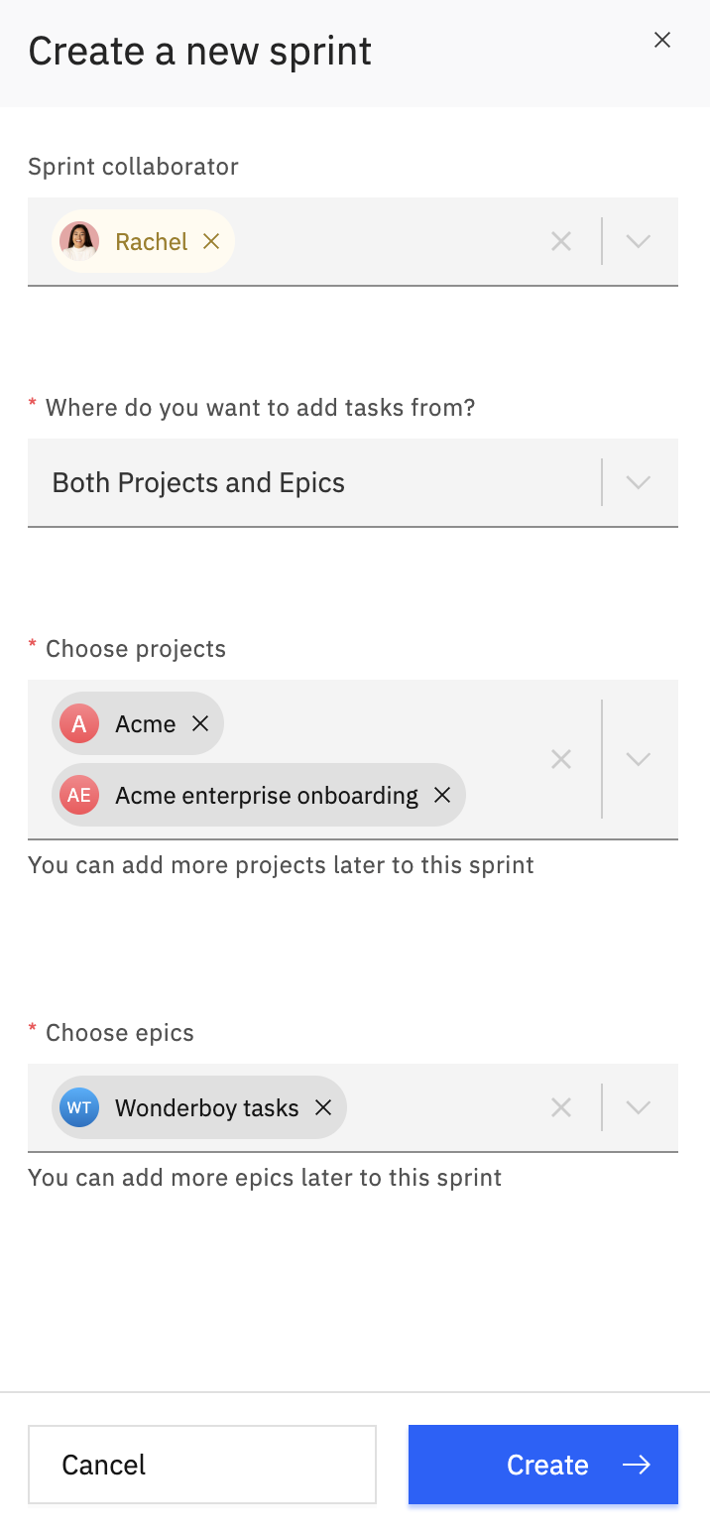
Task: Remove the Acme project chip
Action: [200, 723]
